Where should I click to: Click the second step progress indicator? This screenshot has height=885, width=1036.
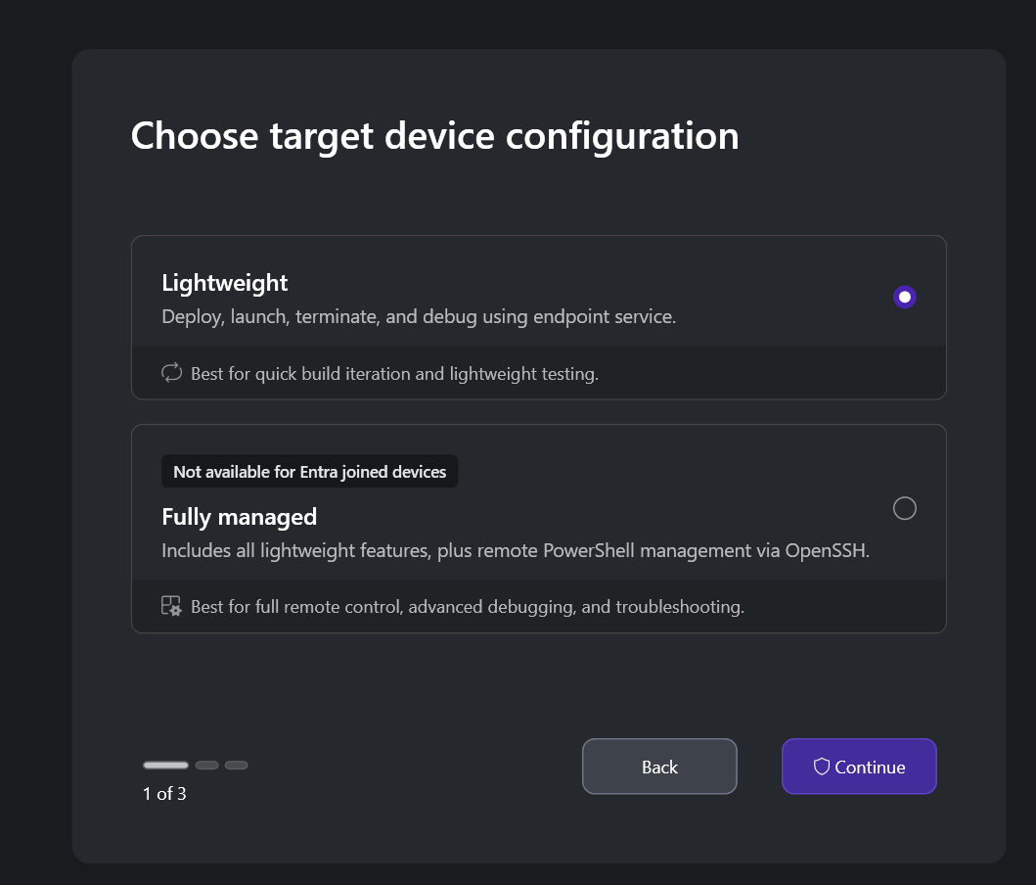[206, 766]
